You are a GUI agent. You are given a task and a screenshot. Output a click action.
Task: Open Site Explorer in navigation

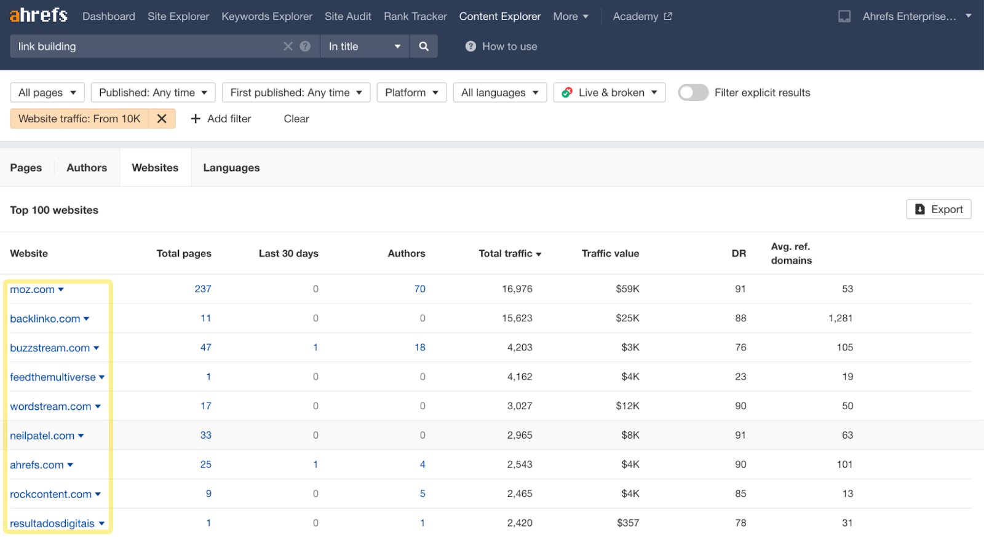tap(178, 17)
